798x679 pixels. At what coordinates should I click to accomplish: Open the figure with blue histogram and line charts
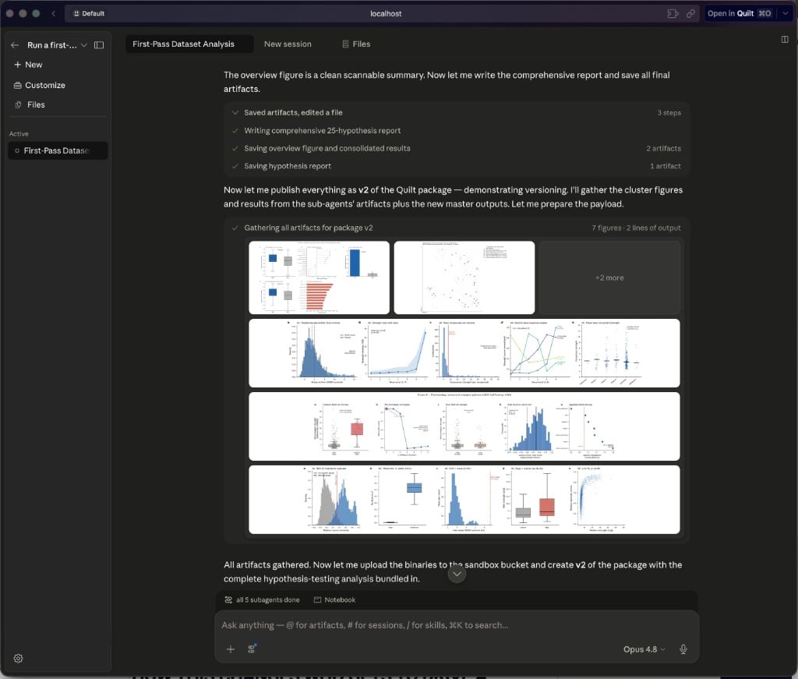(464, 352)
